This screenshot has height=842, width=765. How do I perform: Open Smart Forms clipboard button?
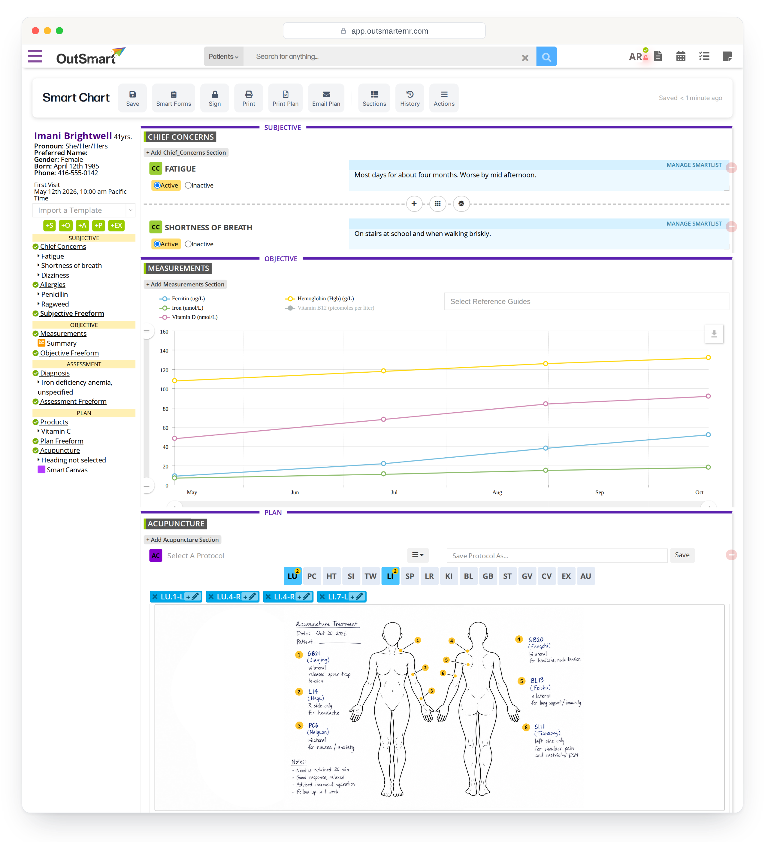pos(173,98)
